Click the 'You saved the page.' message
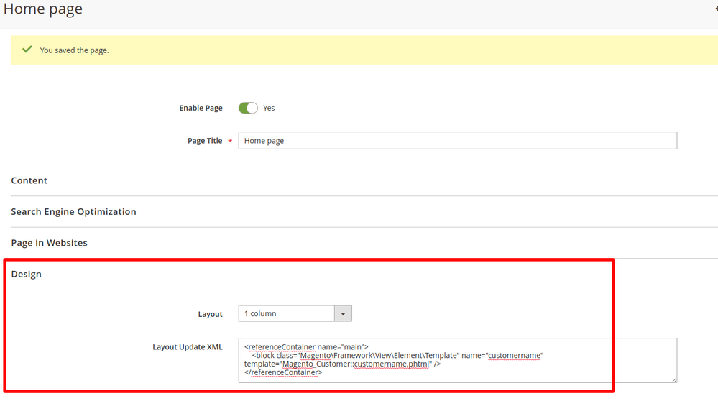 (x=74, y=50)
